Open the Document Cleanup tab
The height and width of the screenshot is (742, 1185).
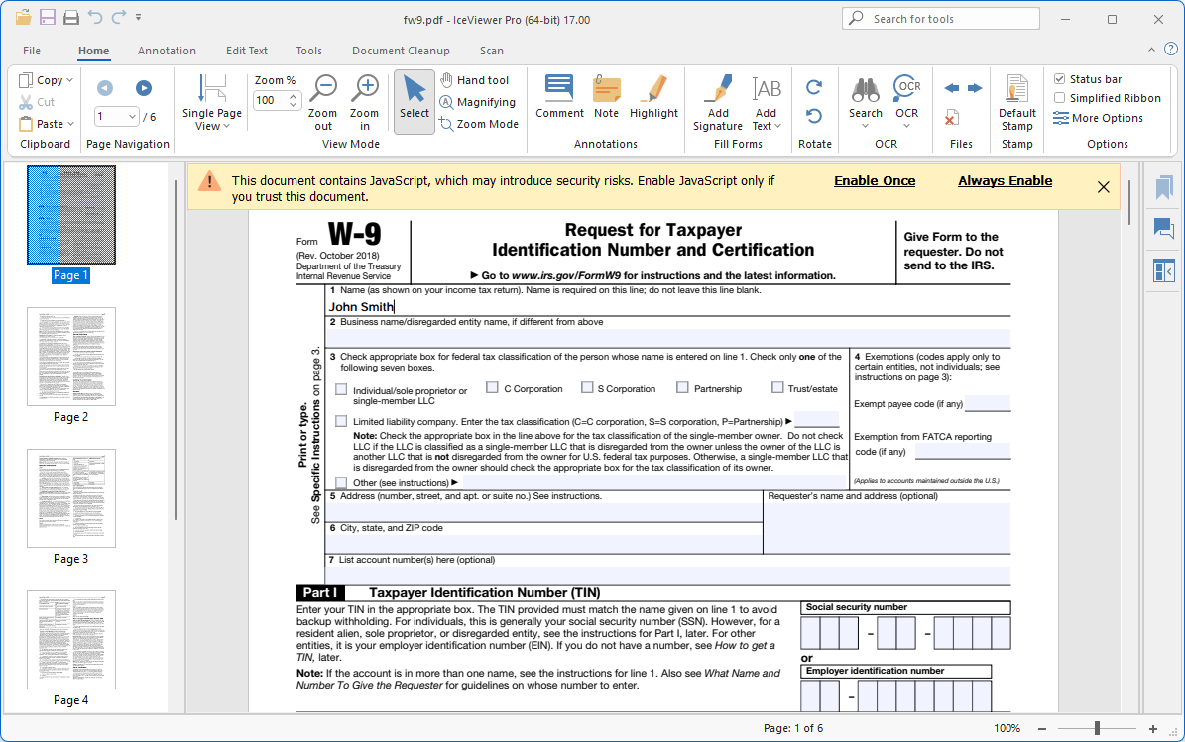pos(401,51)
